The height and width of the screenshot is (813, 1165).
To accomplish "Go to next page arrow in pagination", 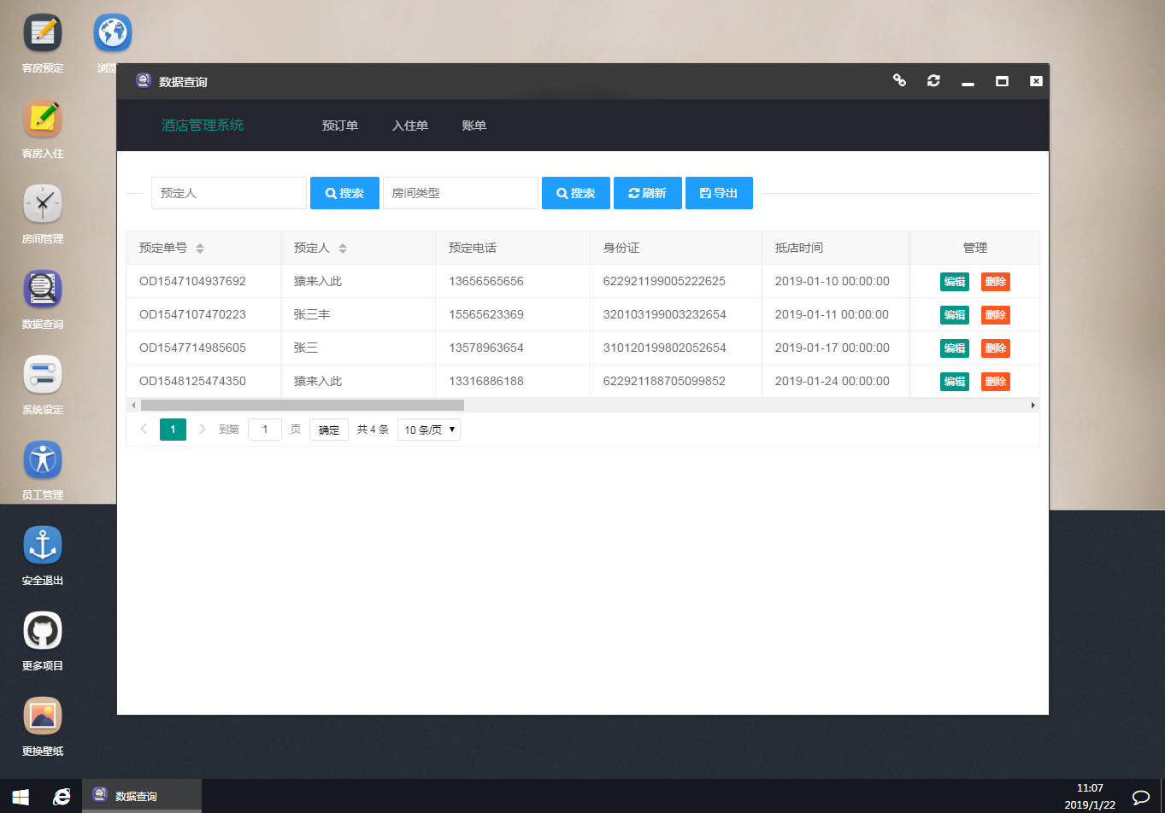I will point(203,430).
